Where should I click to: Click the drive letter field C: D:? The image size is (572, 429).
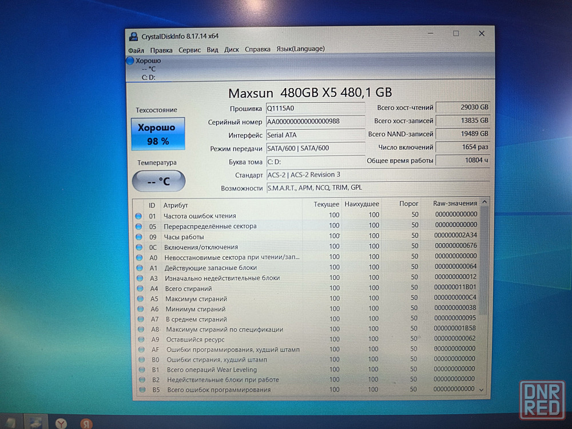coord(315,162)
